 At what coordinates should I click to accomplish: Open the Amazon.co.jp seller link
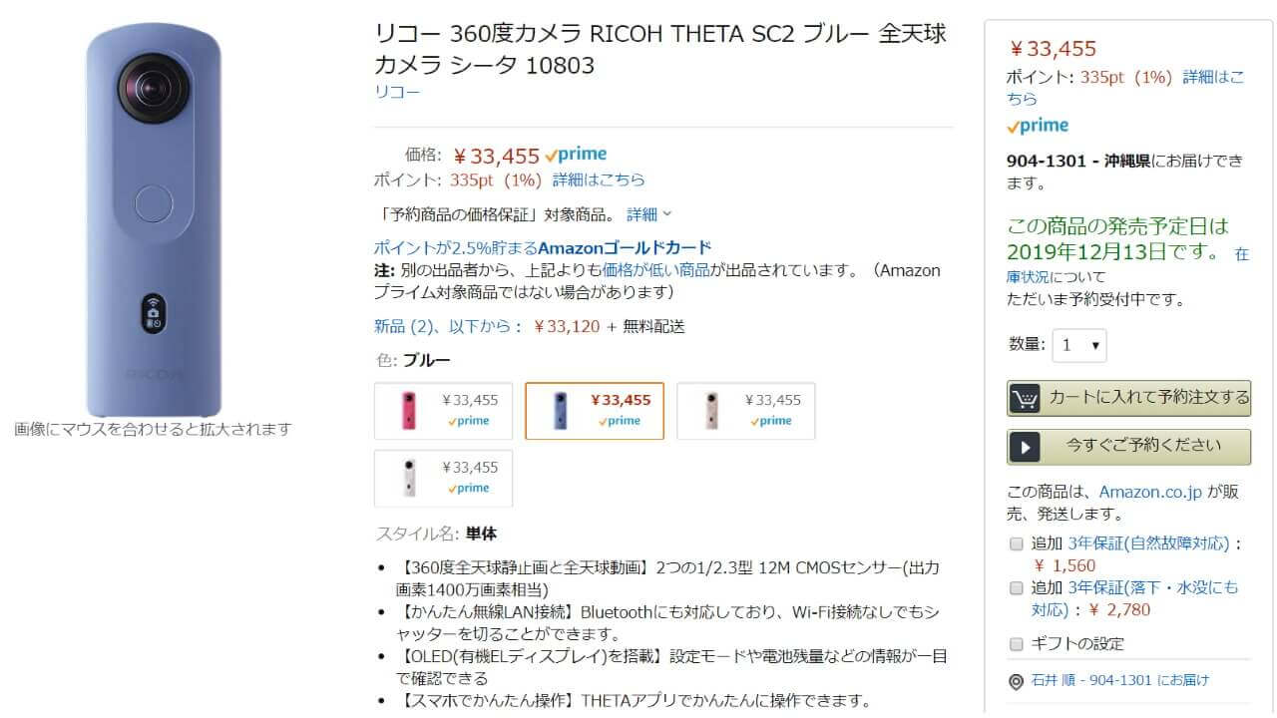1150,492
